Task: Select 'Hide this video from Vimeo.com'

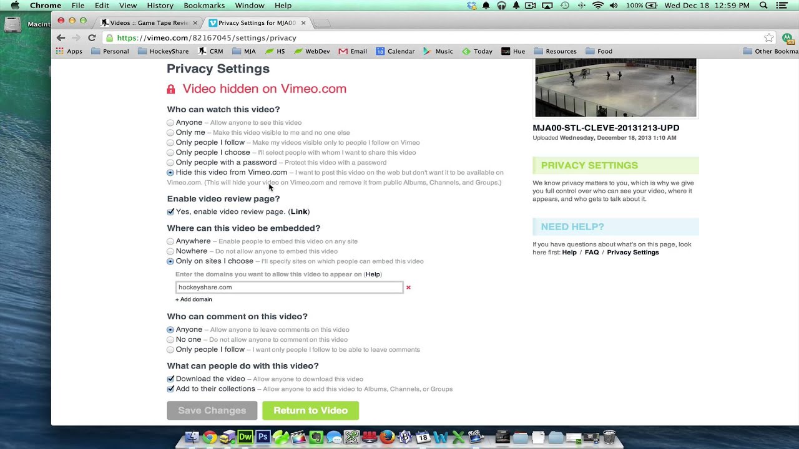Action: coord(170,173)
